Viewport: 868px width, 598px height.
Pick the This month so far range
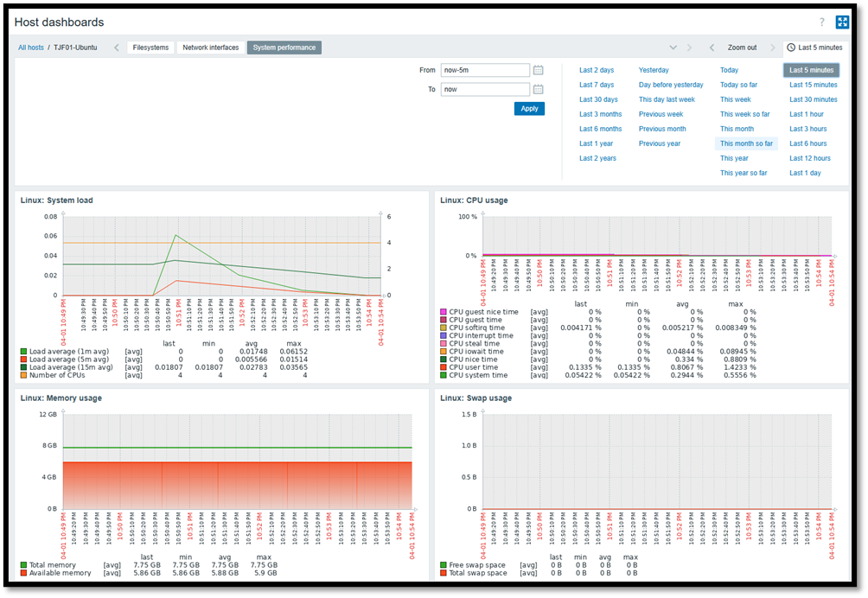(x=746, y=143)
